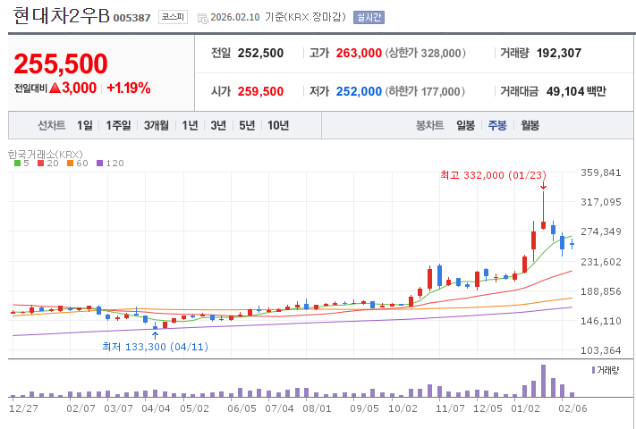Switch to the 3개월 line chart
636x429 pixels.
157,125
